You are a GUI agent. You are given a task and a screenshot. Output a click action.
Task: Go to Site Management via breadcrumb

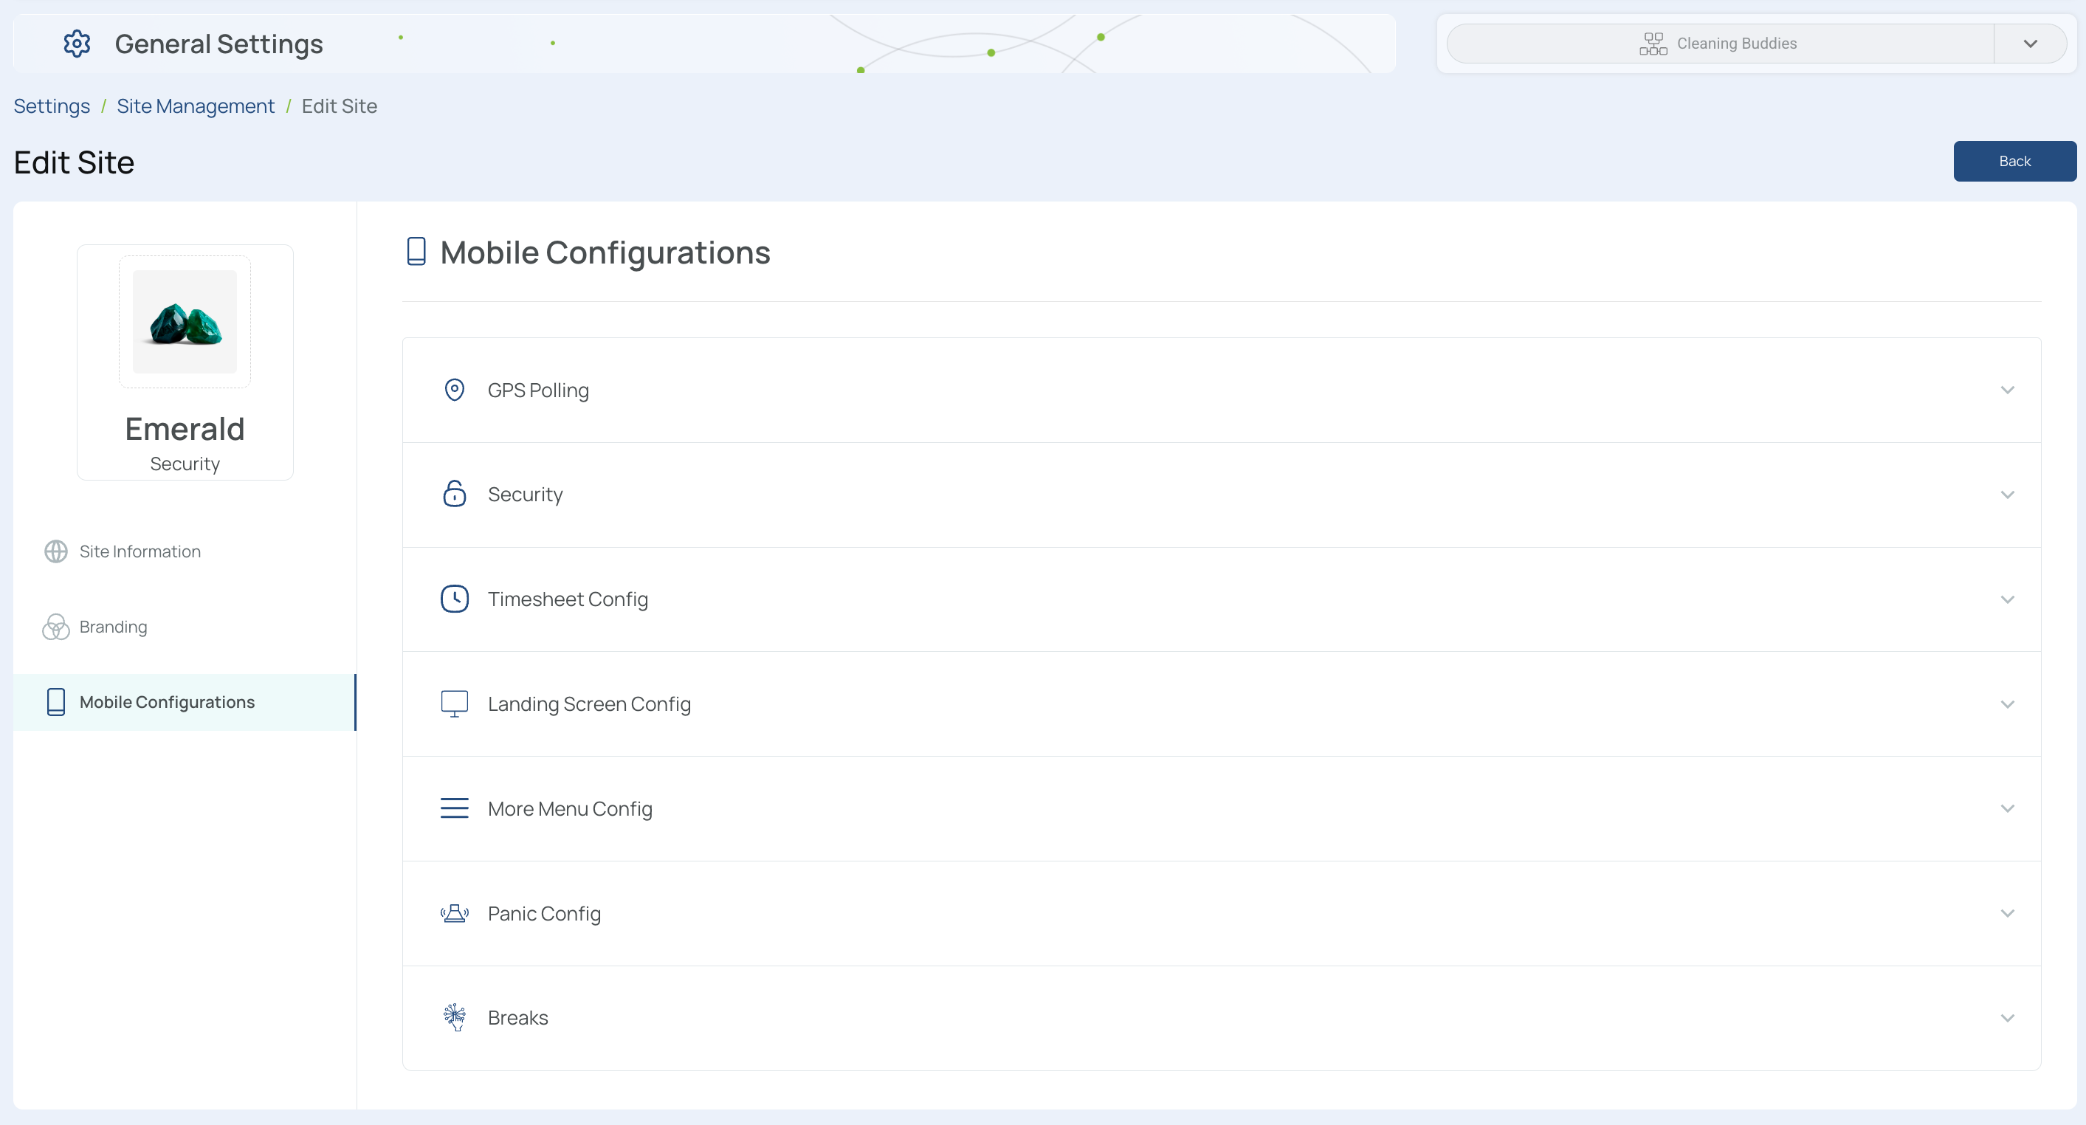[x=195, y=106]
